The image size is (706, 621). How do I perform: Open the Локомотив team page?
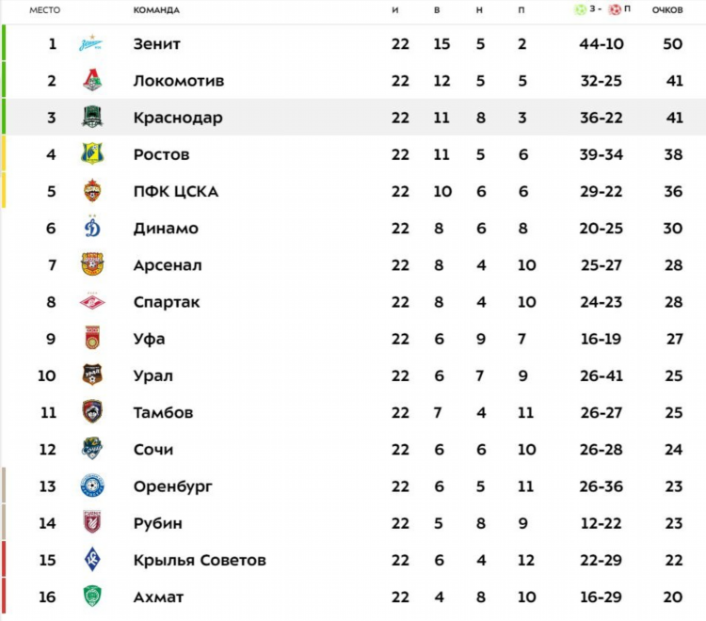(x=179, y=81)
